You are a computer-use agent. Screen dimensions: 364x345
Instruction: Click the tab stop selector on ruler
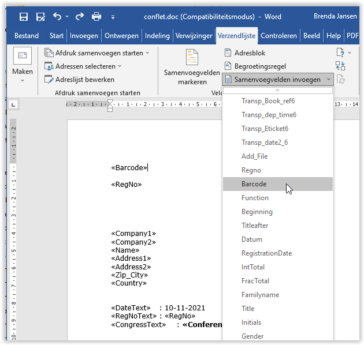[13, 105]
